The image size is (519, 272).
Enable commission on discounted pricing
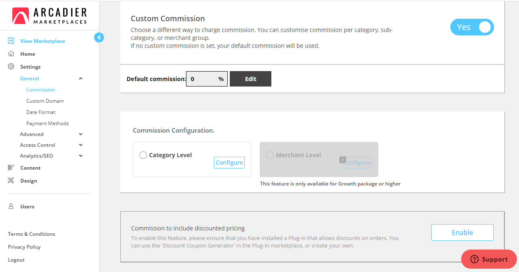pyautogui.click(x=462, y=232)
